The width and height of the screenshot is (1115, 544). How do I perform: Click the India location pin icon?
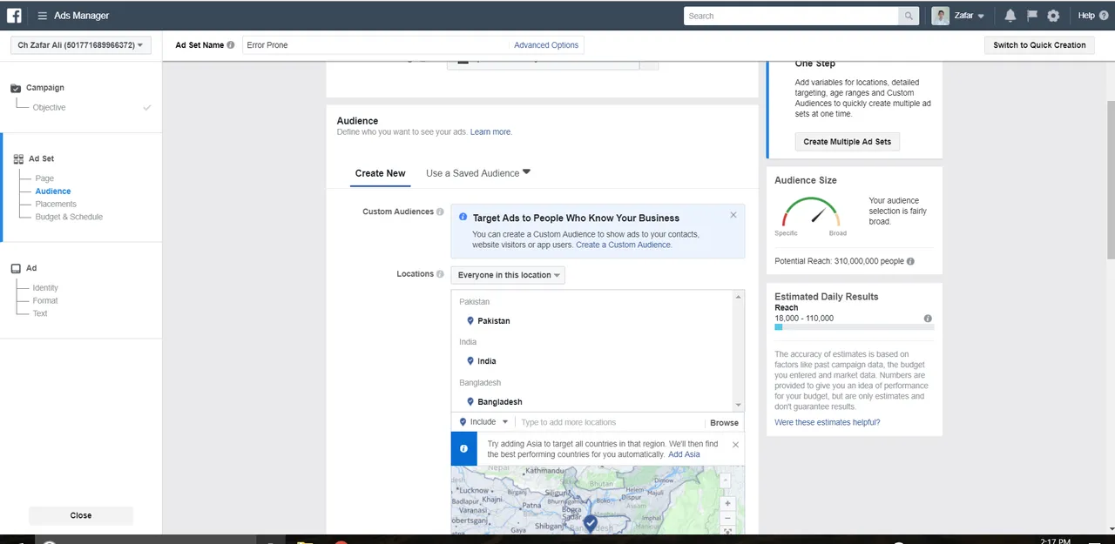470,361
